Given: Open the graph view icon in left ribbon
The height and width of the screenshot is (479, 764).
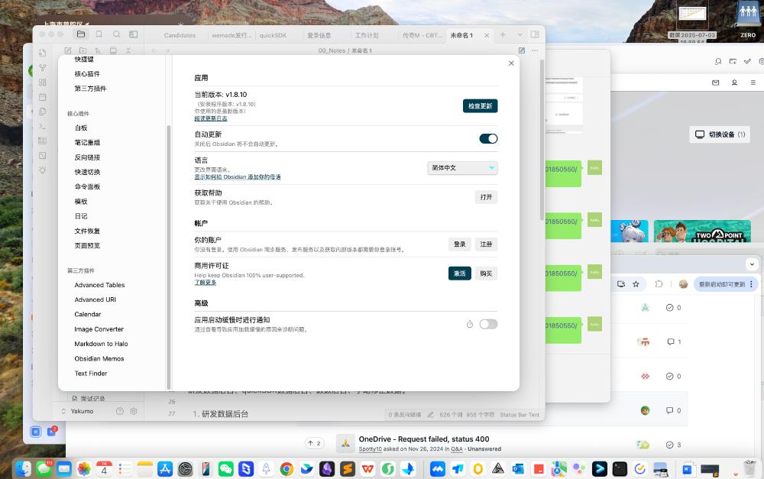Looking at the screenshot, I should pos(43,67).
